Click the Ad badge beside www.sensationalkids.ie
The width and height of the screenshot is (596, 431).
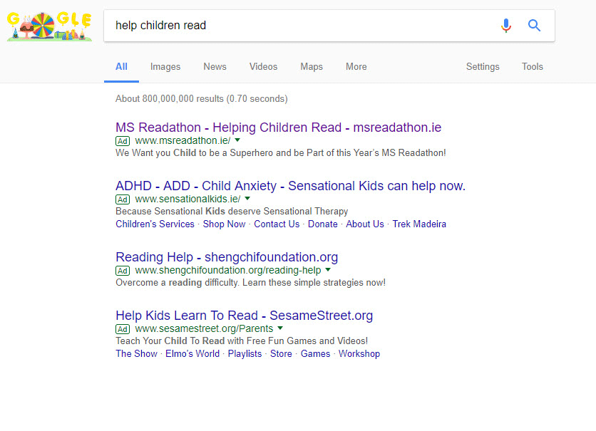point(123,199)
